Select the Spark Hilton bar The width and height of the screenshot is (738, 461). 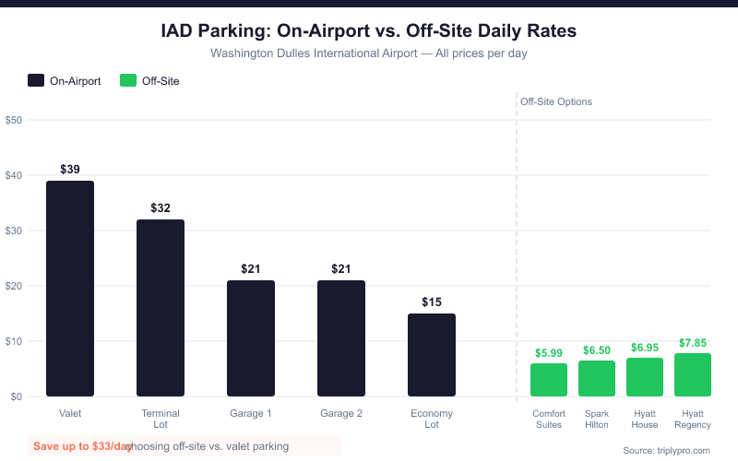(x=597, y=378)
